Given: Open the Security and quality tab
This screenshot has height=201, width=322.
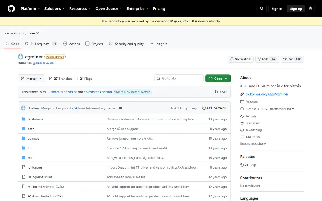Looking at the screenshot, I should (126, 44).
